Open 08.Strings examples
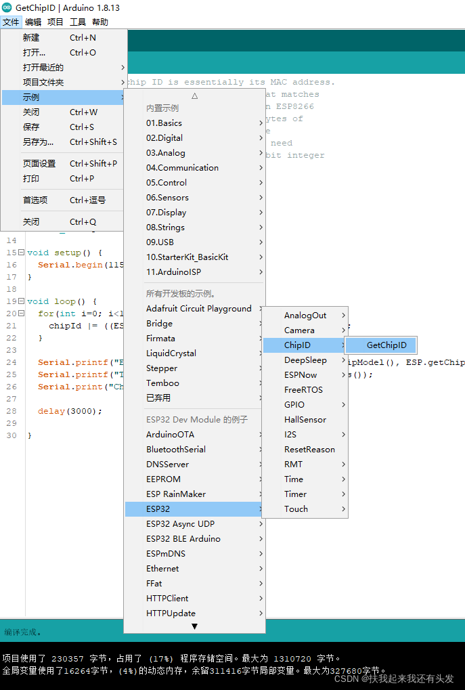The image size is (465, 690). (x=194, y=228)
